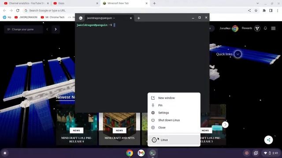
Task: Click the shelf tray icon left of Wi-Fi
Action: click(256, 153)
